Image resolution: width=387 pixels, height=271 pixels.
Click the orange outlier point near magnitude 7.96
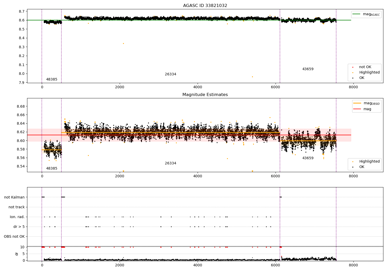[x=252, y=77]
